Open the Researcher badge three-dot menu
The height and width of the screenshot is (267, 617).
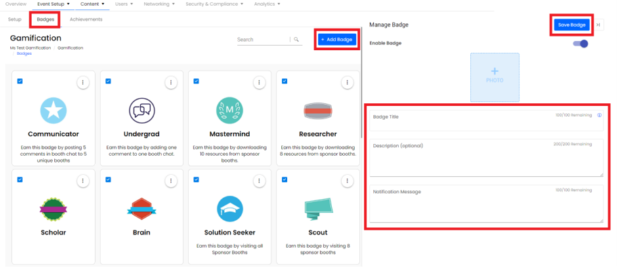[x=347, y=82]
